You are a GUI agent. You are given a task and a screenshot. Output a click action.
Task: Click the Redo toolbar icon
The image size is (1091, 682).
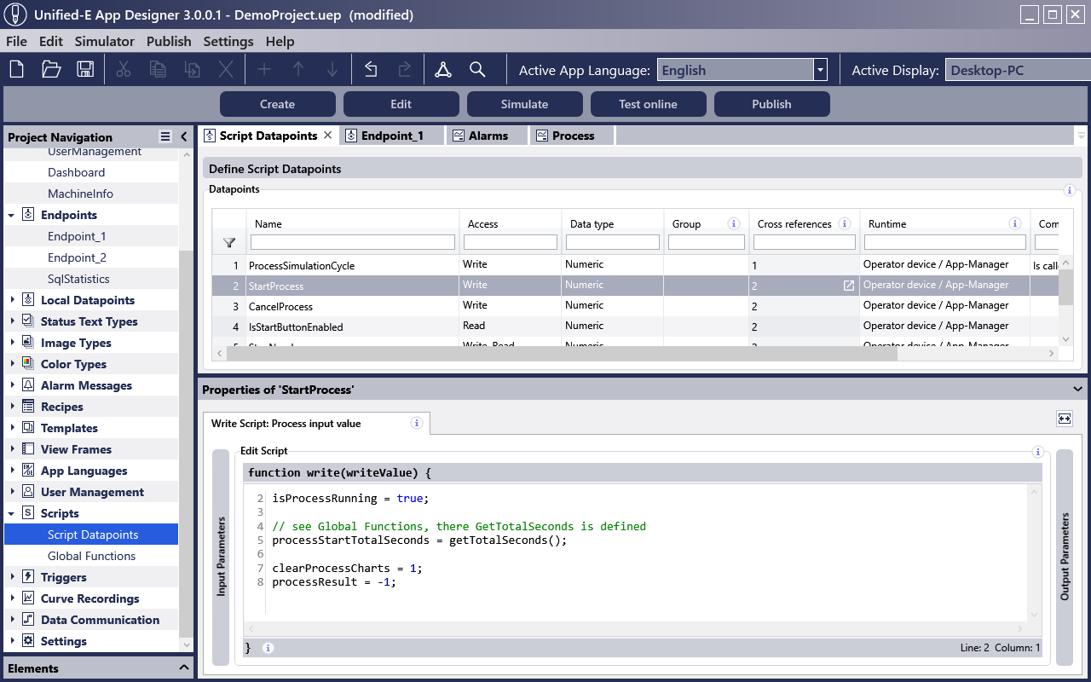point(405,70)
